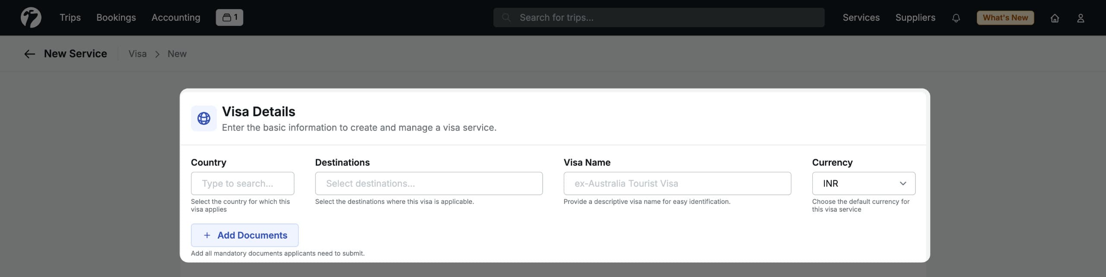Open the Accounting menu

(176, 18)
